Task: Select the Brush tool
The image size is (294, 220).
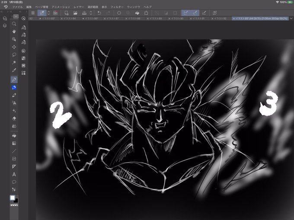Action: click(14, 95)
